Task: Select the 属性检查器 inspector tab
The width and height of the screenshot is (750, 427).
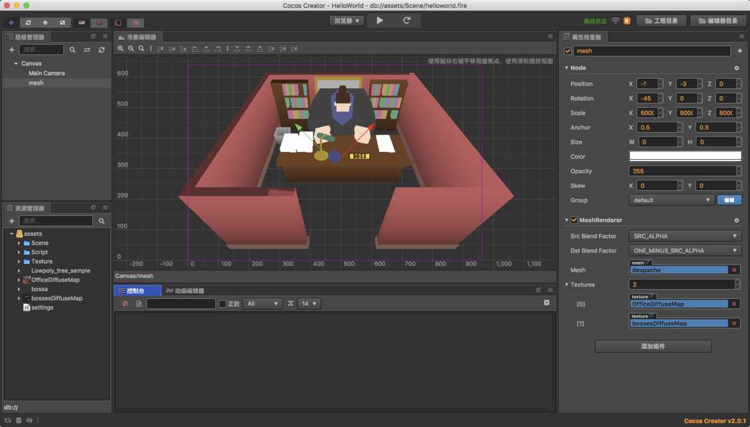Action: point(583,36)
